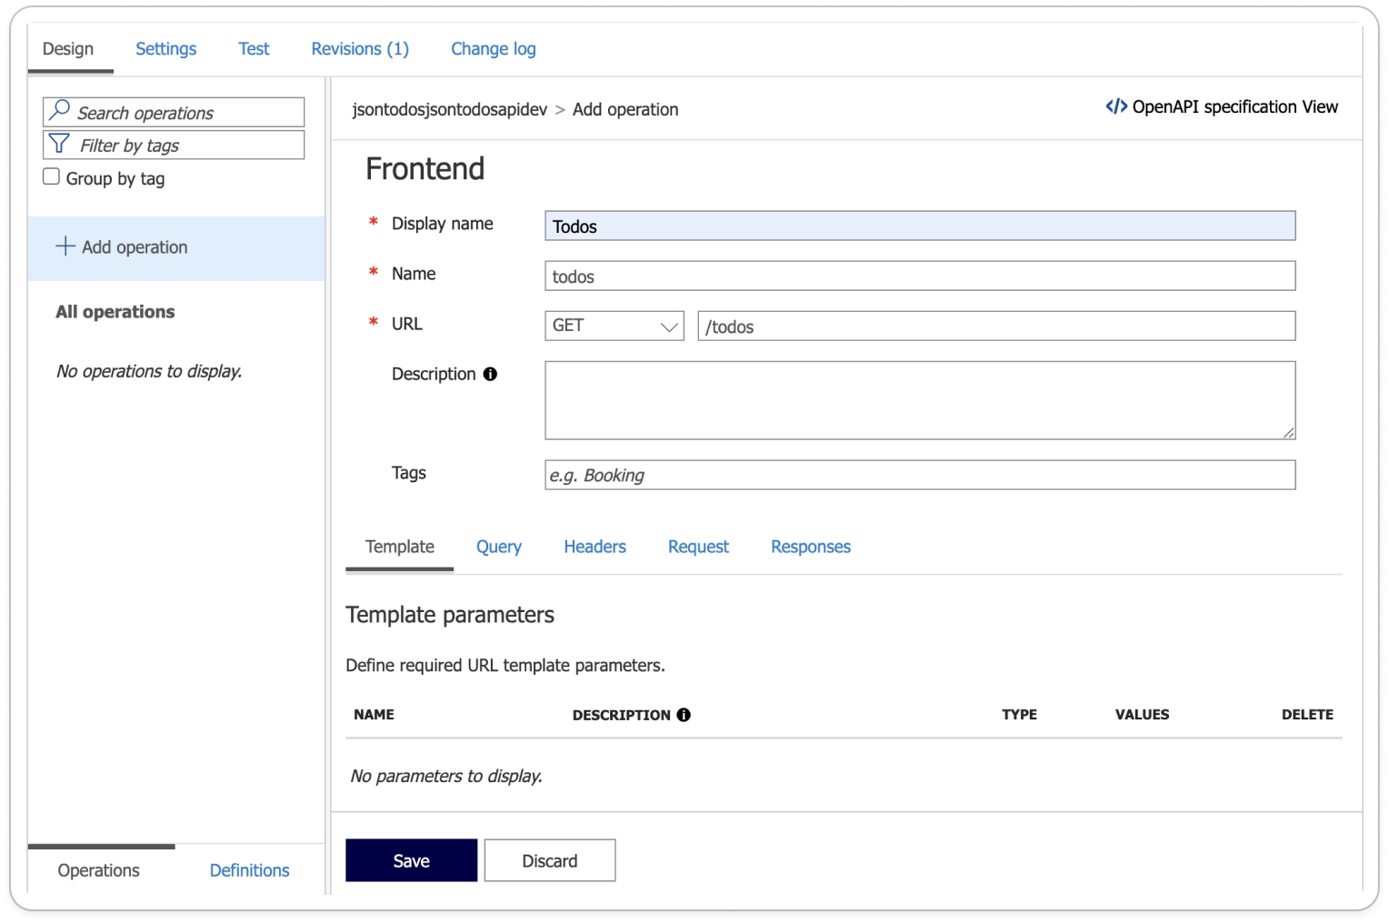Go to the Change log tab
The height and width of the screenshot is (924, 1389).
coord(493,49)
